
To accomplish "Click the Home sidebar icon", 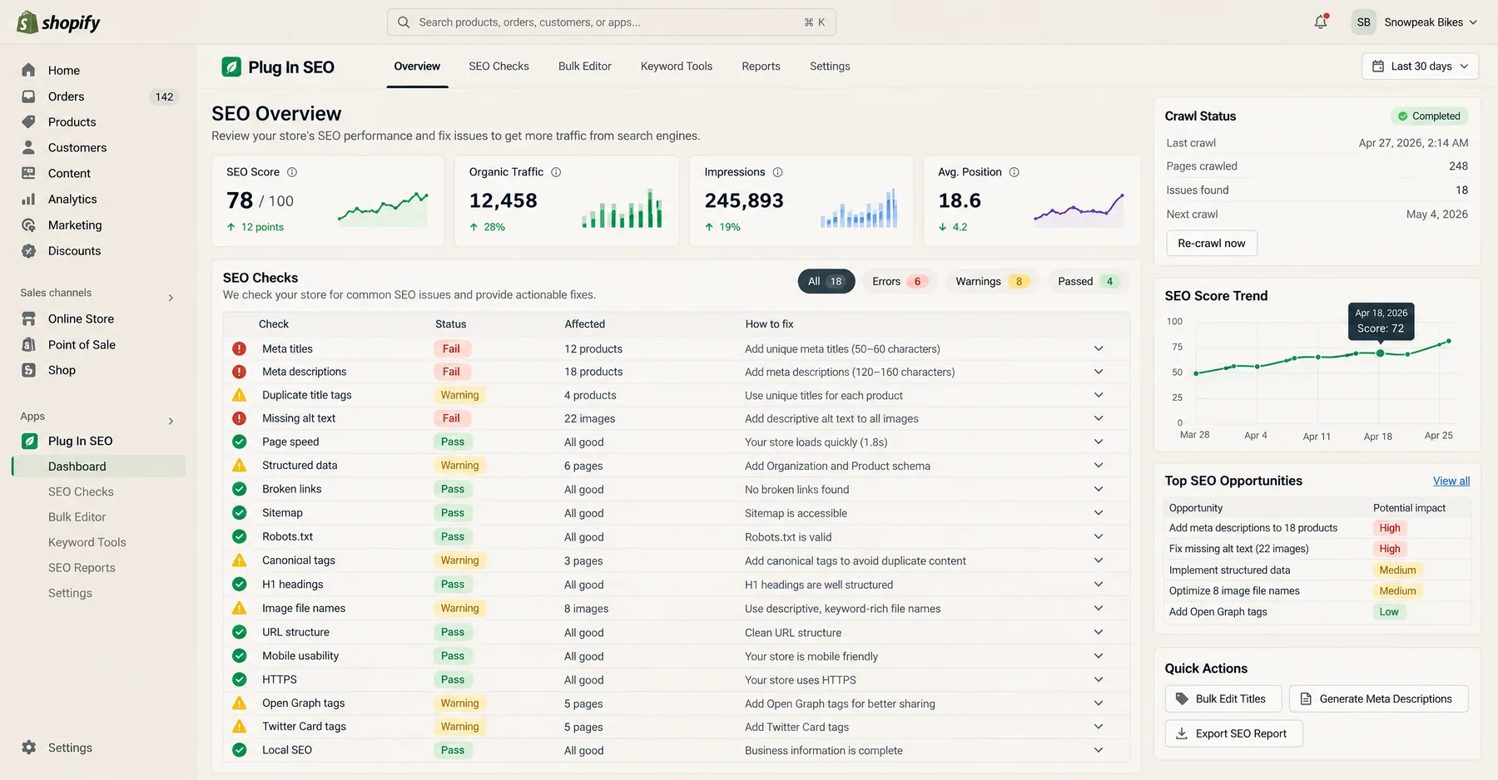I will tap(28, 70).
